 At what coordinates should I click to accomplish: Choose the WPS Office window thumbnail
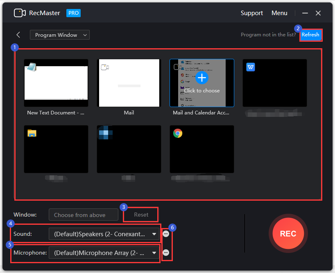[x=275, y=83]
